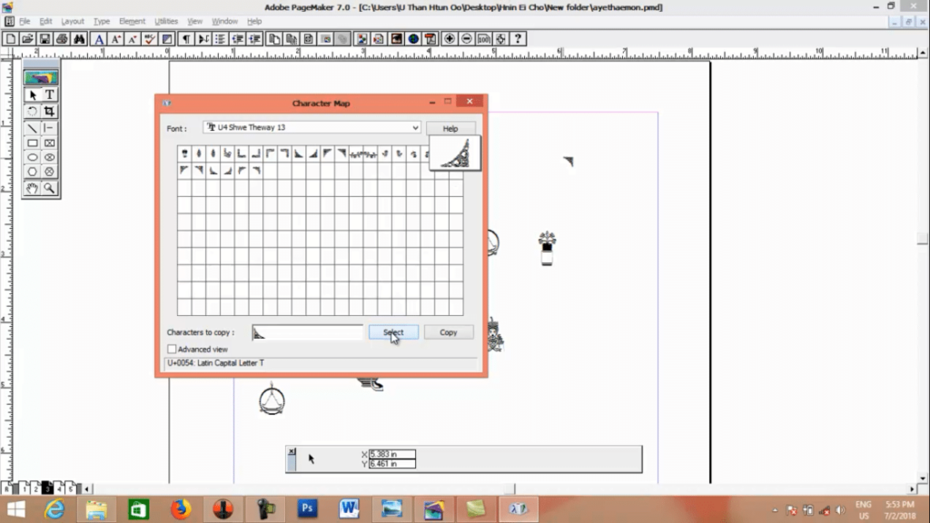Screen dimensions: 930x523
Task: Open Internet Explorer from the taskbar
Action: tap(54, 508)
